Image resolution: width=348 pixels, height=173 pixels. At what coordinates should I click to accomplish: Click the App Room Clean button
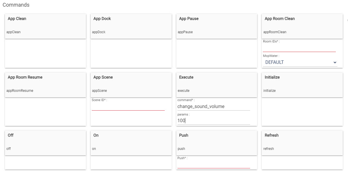pos(302,26)
